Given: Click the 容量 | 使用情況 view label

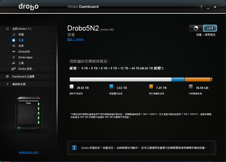Looking at the screenshot, I should 206,35.
